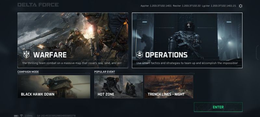The image size is (260, 117).
Task: Click the Popular Event heading
Action: 105,72
